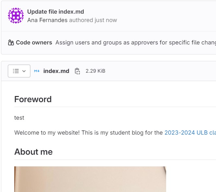Click the 'Welcome to my website' sentence
The width and height of the screenshot is (216, 192).
click(x=89, y=133)
